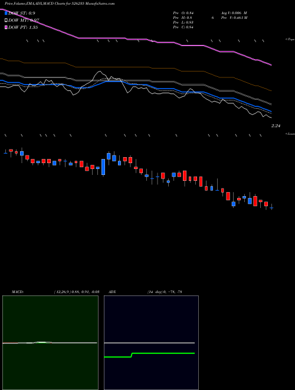This screenshot has width=295, height=390.
Task: Click the 'DOW PT: 1.35' legend label
Action: [x=23, y=27]
